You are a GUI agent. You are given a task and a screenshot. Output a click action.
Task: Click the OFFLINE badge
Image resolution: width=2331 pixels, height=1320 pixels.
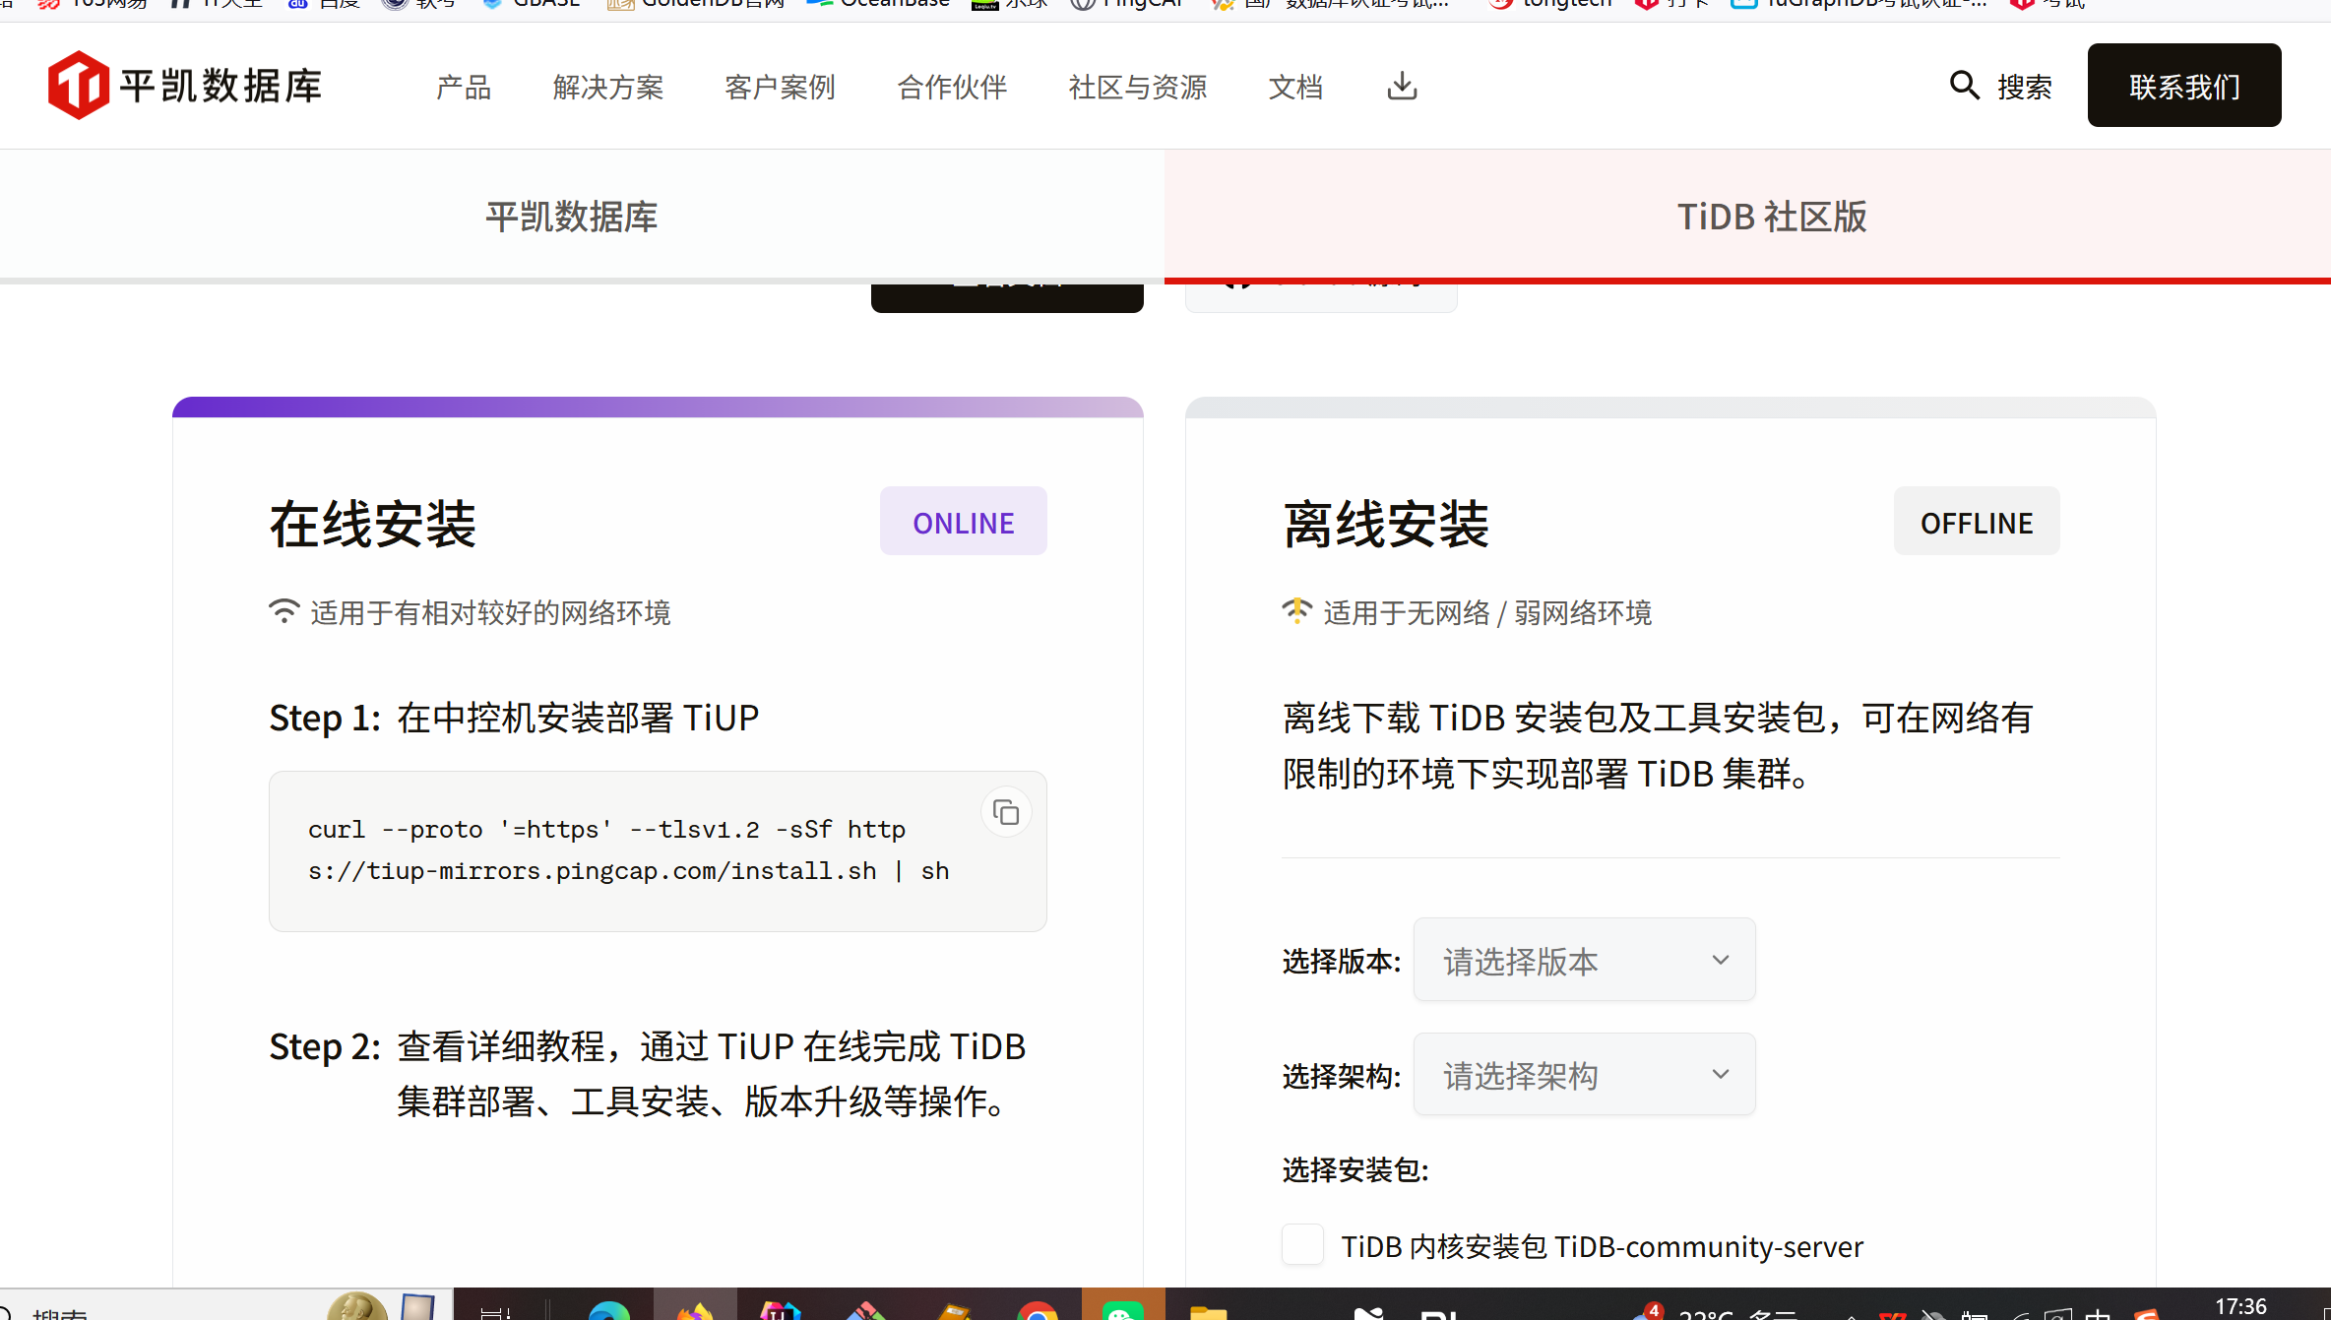(1976, 522)
